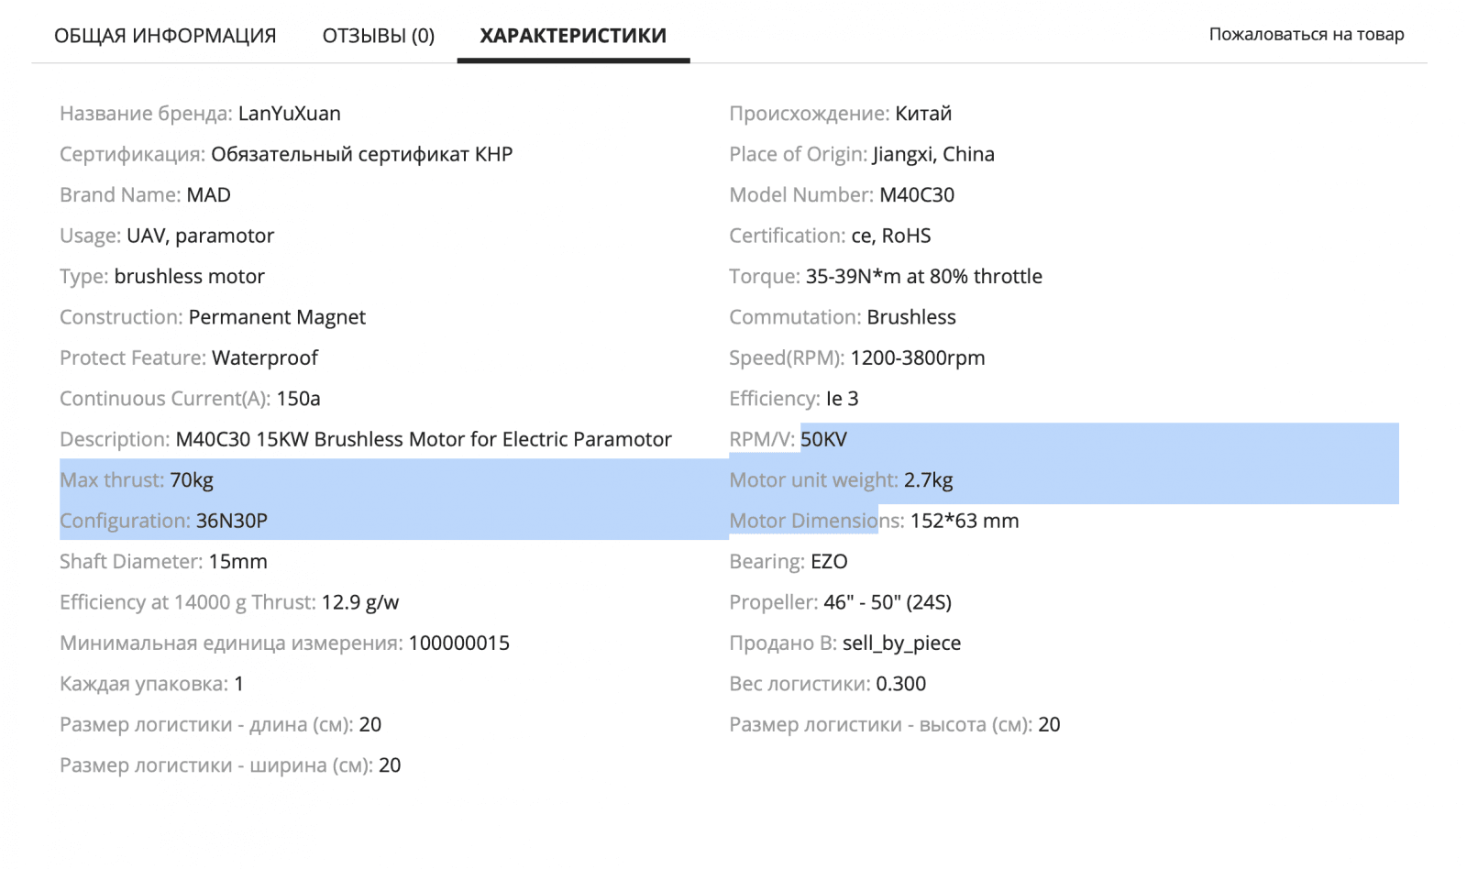1467x869 pixels.
Task: Click the highlighted 50KV value
Action: coord(823,439)
